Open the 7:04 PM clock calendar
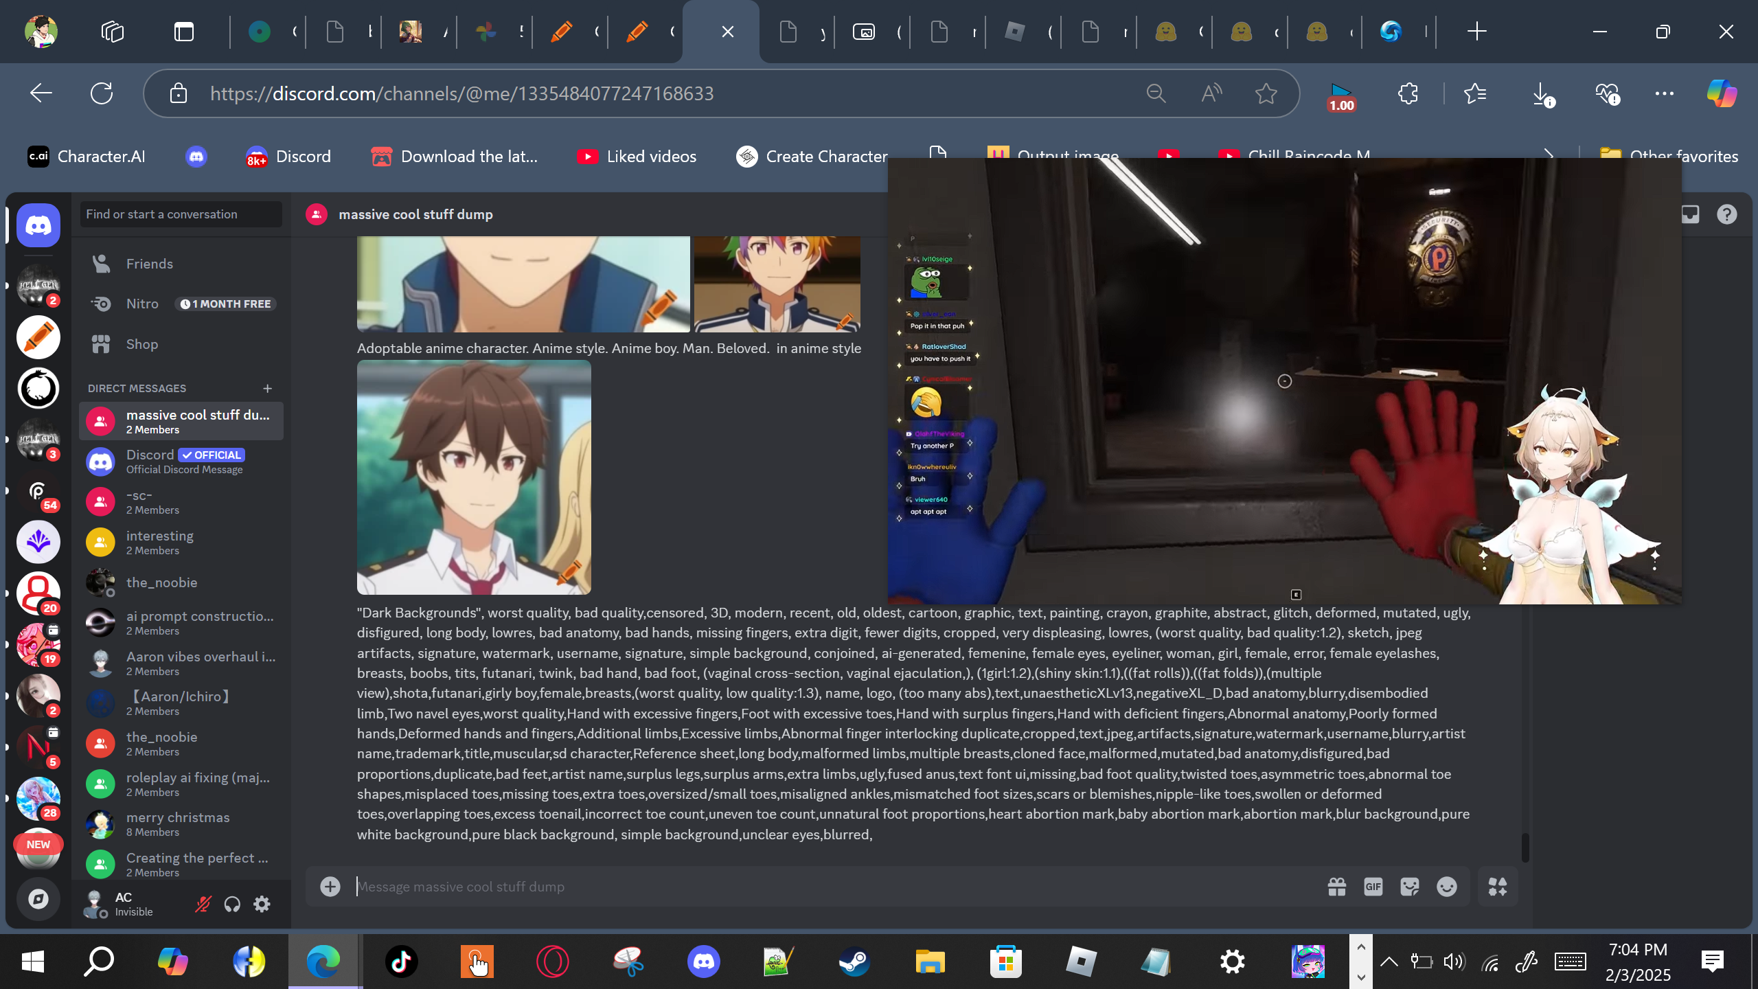This screenshot has height=989, width=1758. (1639, 962)
